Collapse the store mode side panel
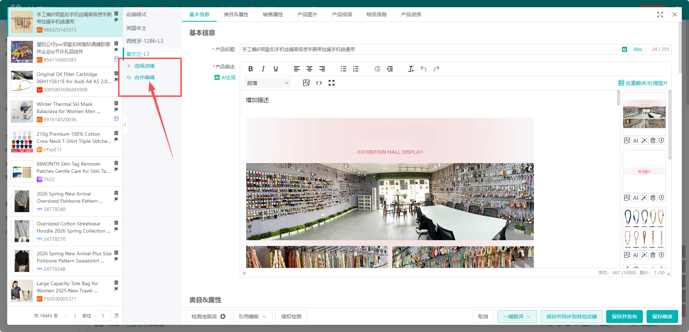689x332 pixels. (125, 125)
